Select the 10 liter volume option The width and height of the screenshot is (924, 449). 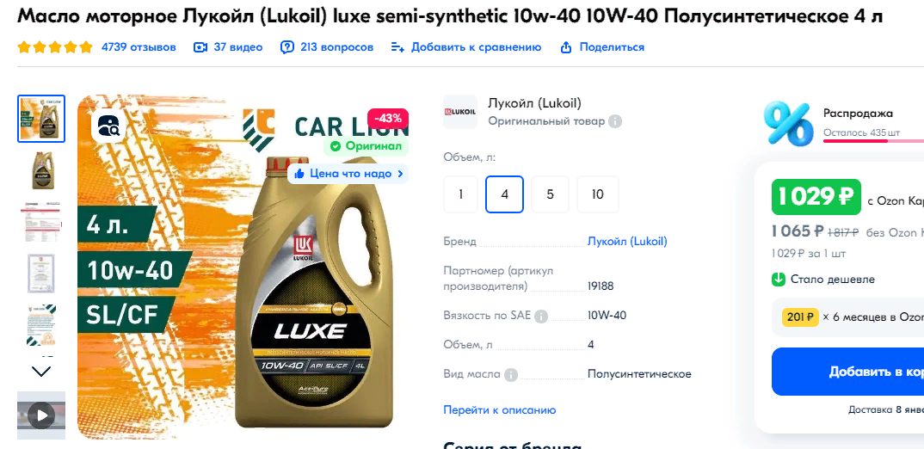point(598,194)
